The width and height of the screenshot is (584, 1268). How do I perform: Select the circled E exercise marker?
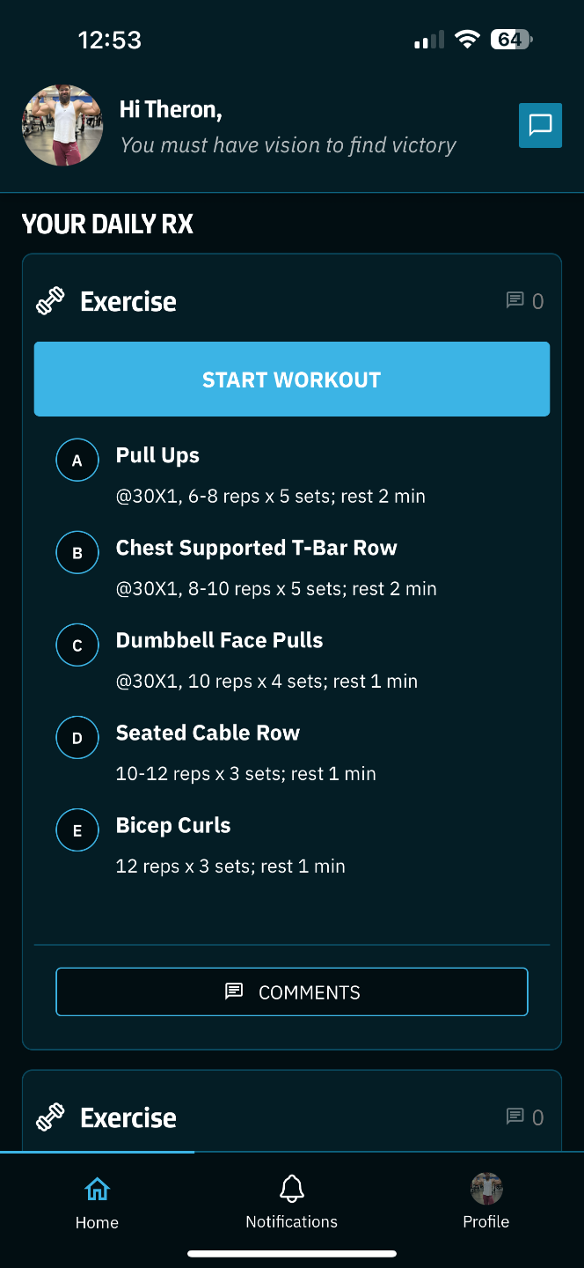(x=77, y=830)
